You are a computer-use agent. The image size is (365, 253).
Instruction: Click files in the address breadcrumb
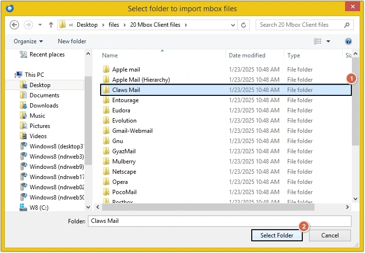click(114, 25)
